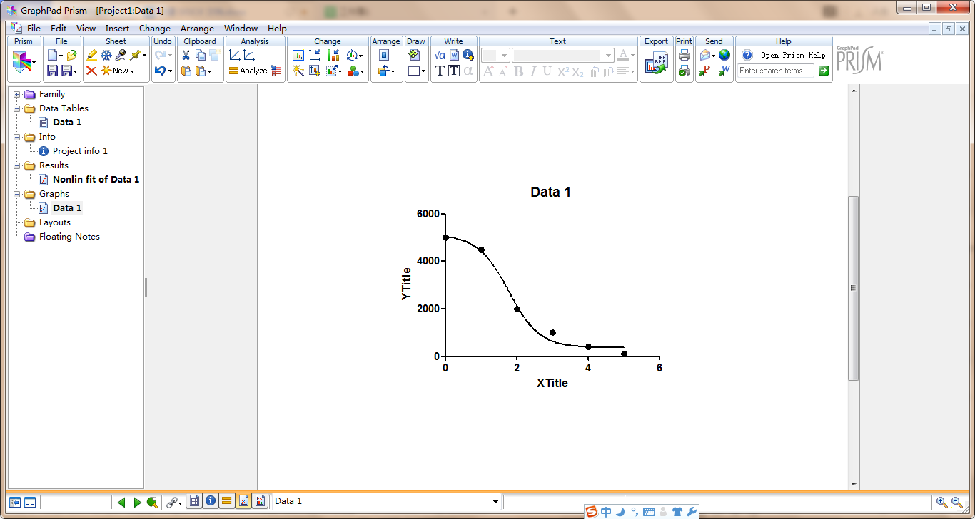Insert Word object icon in Write group
This screenshot has height=519, width=975.
coord(454,55)
